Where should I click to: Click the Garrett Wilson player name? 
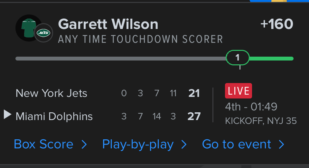coord(108,24)
